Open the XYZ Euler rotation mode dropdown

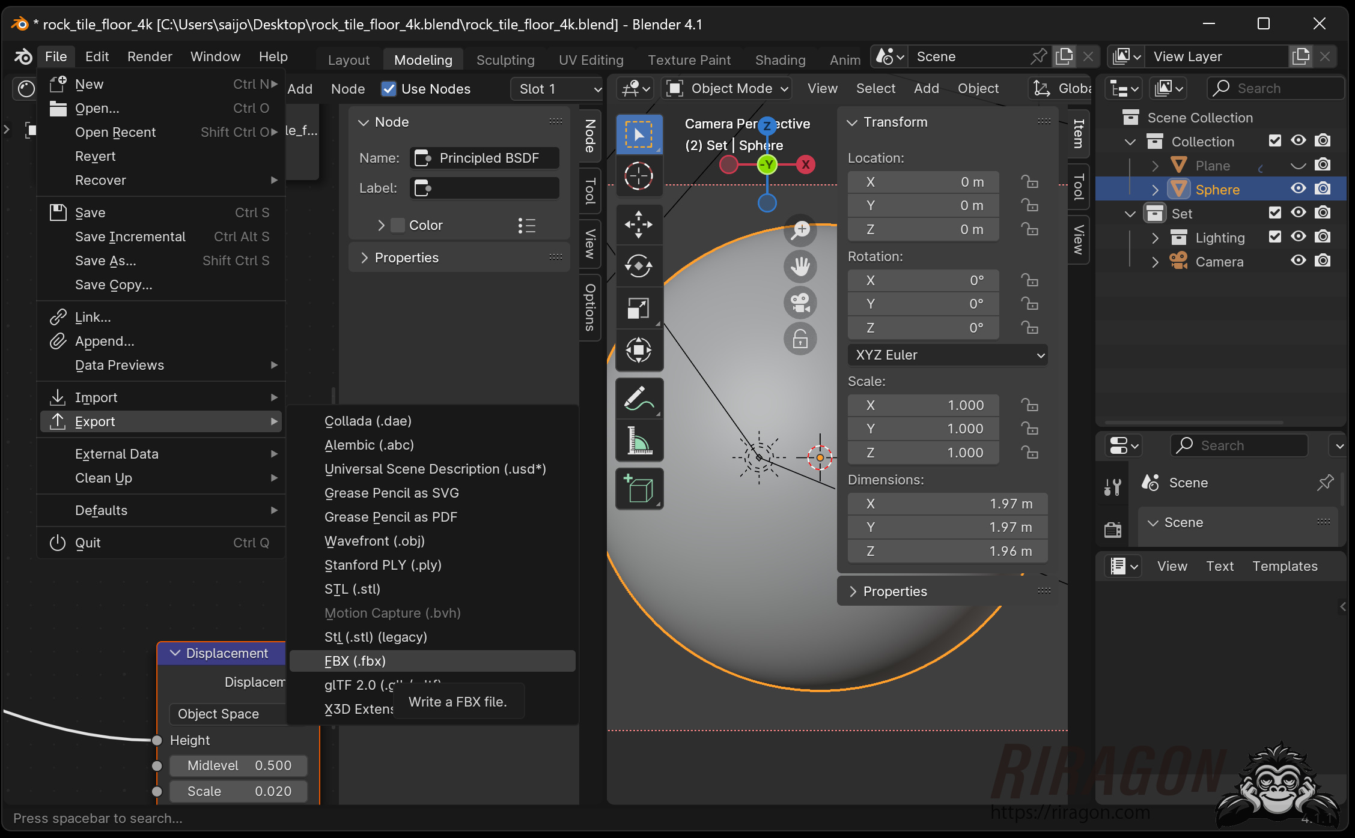click(x=948, y=355)
